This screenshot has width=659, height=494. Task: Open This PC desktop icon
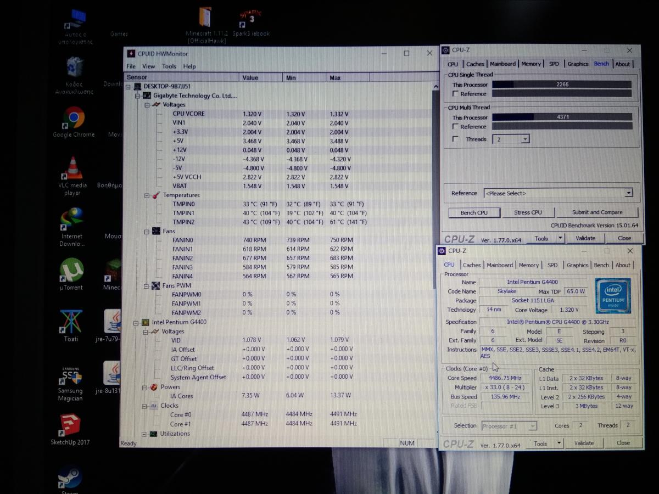(75, 19)
